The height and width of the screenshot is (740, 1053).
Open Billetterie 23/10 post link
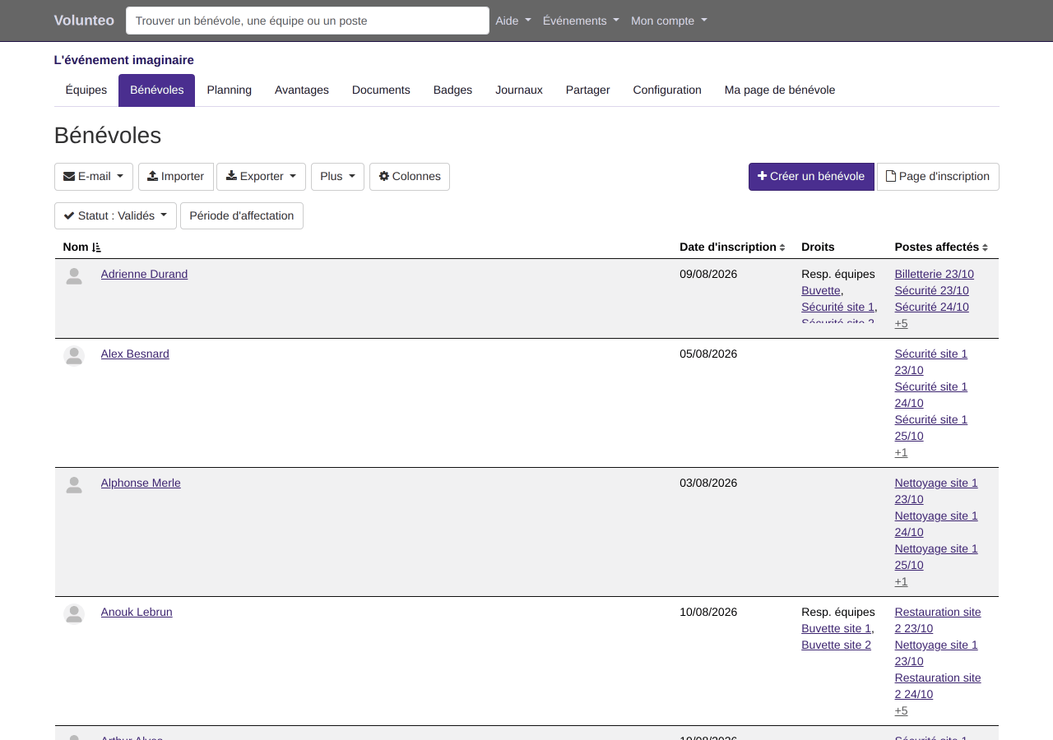tap(935, 274)
